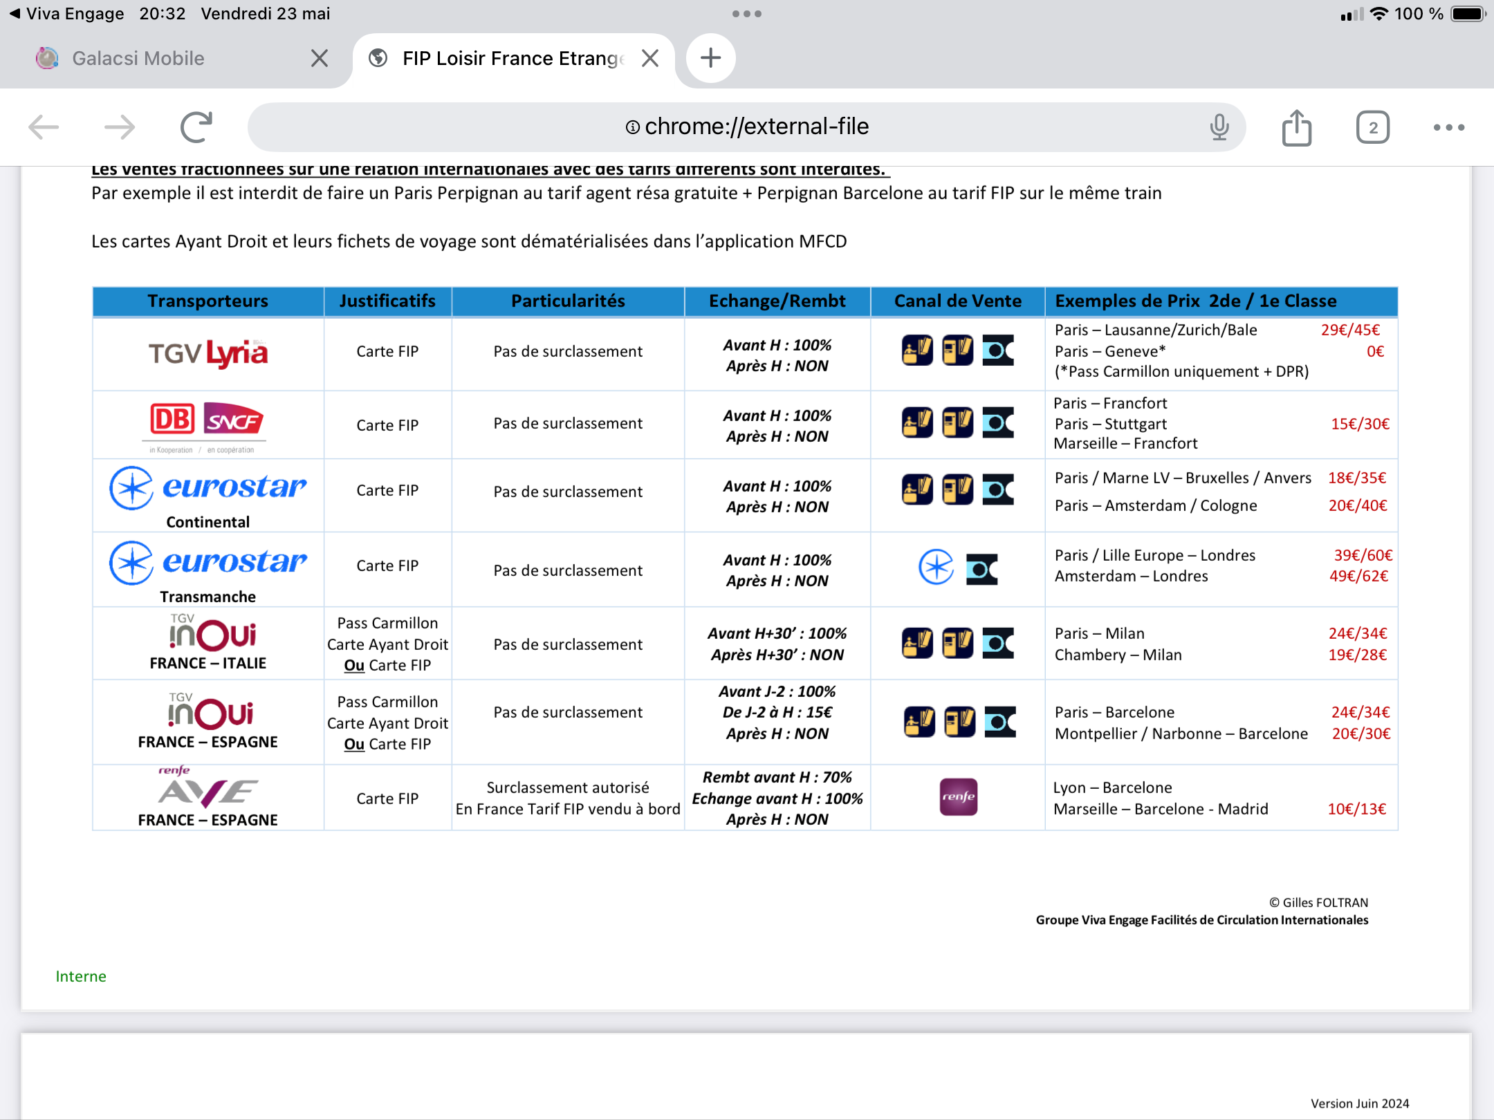Open a new tab with plus button
This screenshot has height=1120, width=1494.
[710, 58]
